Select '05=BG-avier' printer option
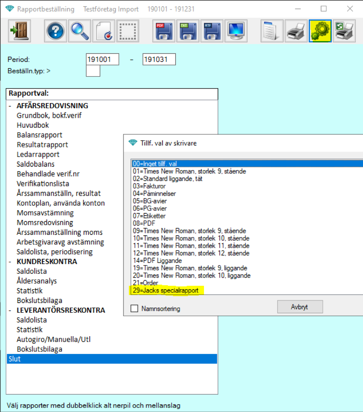This screenshot has height=412, width=363. (x=150, y=201)
